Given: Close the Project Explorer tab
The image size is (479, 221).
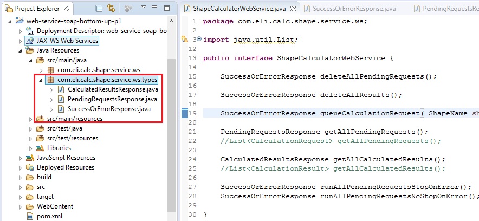Looking at the screenshot, I should [67, 9].
